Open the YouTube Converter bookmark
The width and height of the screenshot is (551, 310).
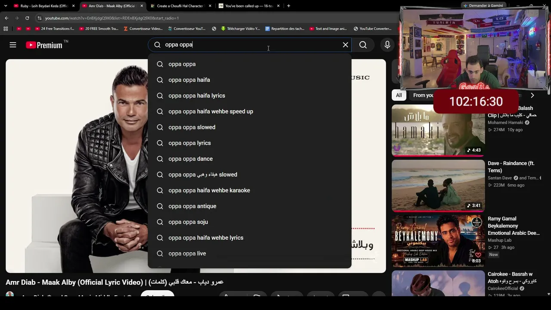372,29
